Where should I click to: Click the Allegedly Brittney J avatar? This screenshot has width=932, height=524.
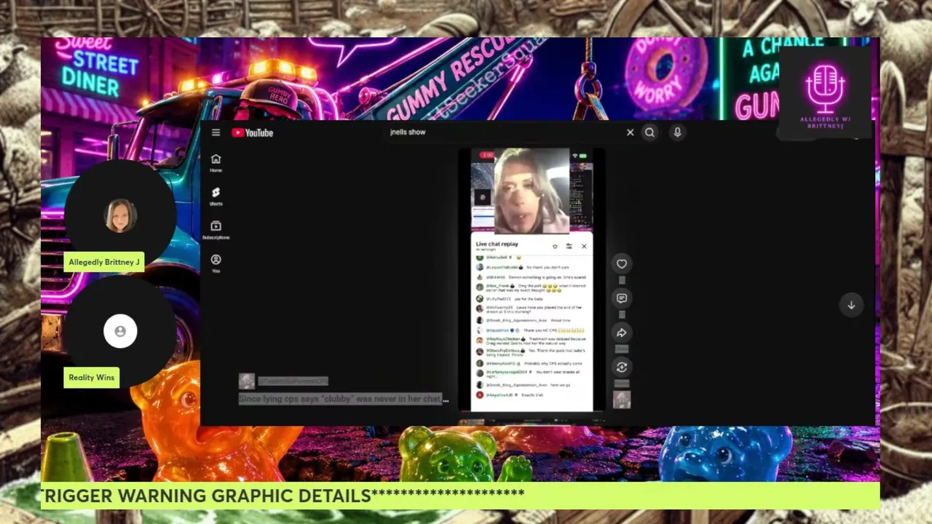[x=120, y=215]
